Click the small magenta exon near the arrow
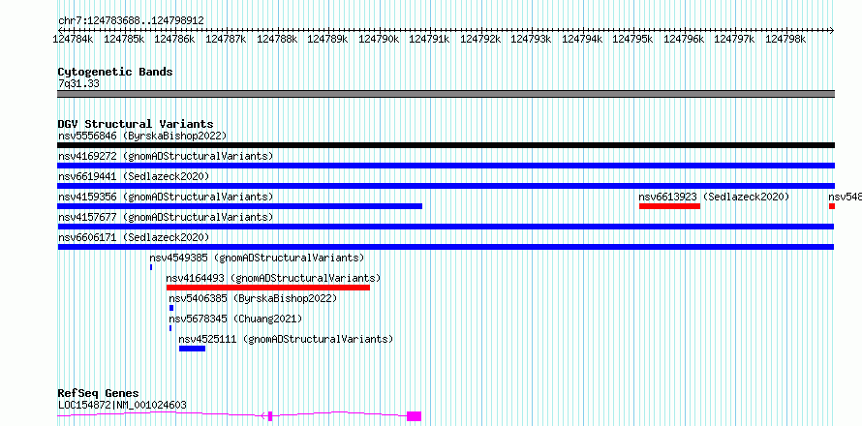 [270, 416]
